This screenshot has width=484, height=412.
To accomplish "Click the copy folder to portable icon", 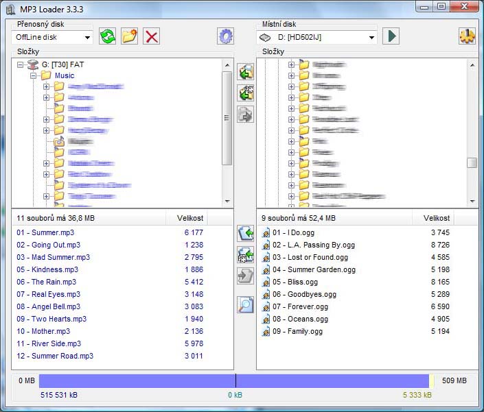I will point(246,72).
